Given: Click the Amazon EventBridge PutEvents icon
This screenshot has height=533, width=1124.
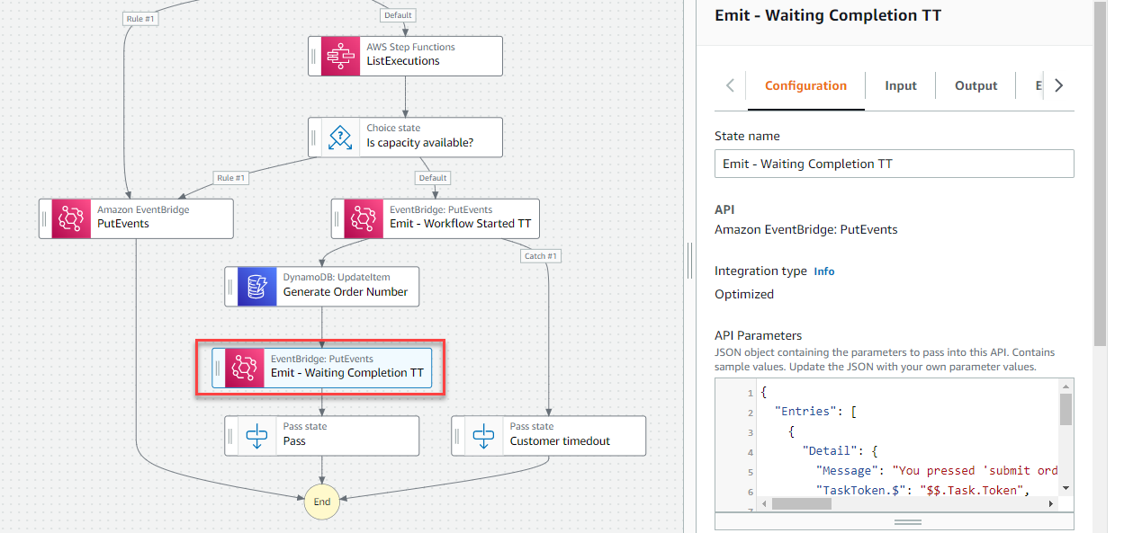Looking at the screenshot, I should point(71,218).
